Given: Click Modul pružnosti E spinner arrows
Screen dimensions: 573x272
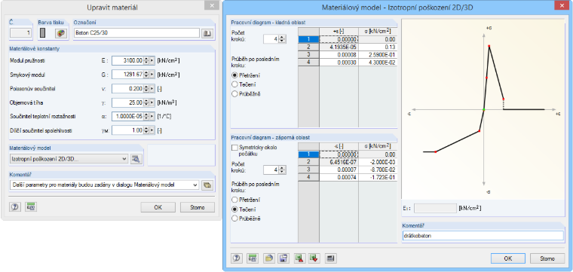Looking at the screenshot, I should click(146, 60).
